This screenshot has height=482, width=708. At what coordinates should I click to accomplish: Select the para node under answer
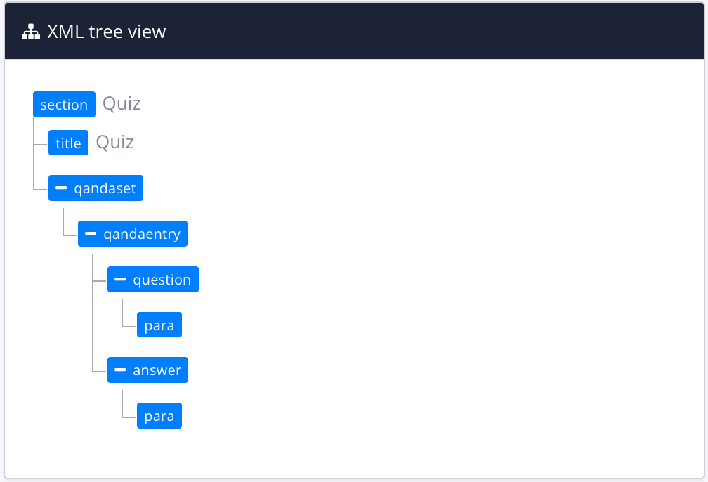[159, 415]
